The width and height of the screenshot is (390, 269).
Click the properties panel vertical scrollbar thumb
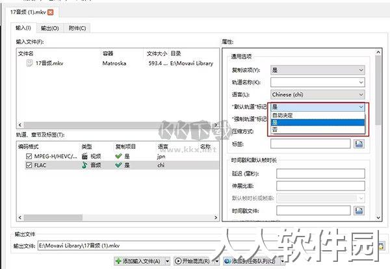(378, 90)
